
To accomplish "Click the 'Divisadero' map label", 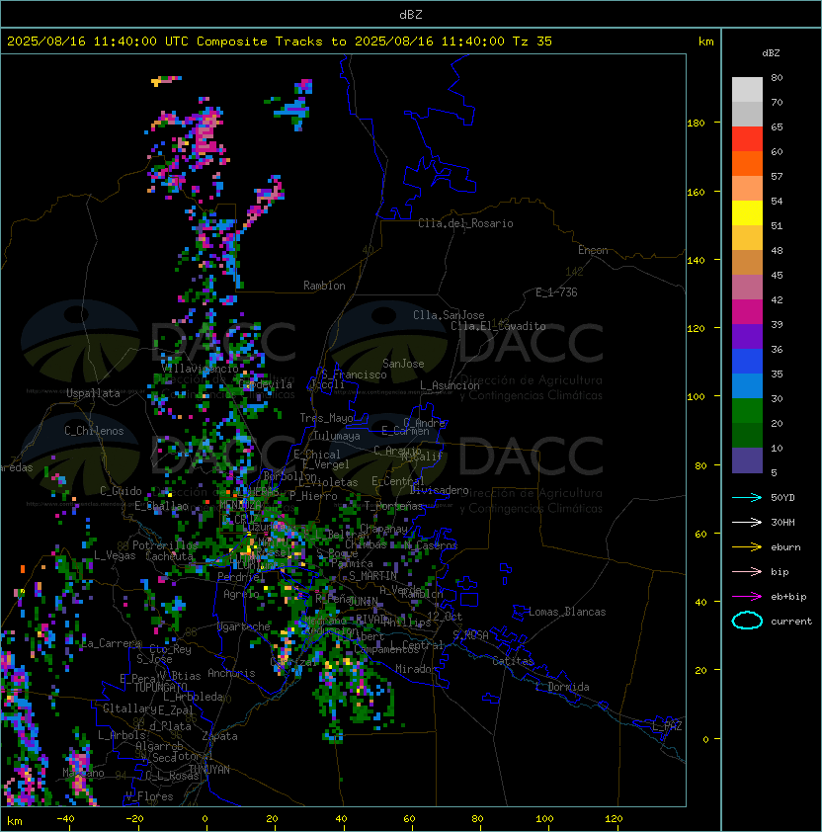I will coord(439,490).
